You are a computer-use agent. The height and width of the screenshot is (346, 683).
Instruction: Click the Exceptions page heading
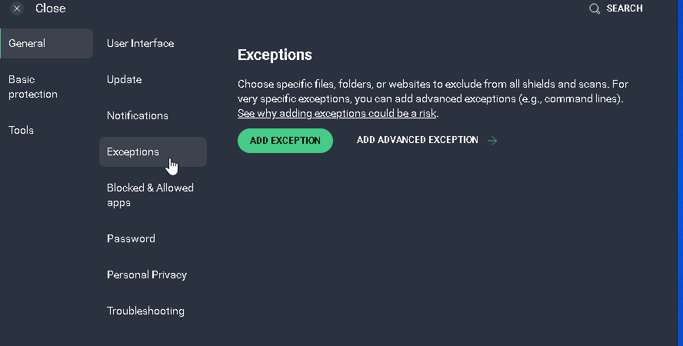[275, 55]
